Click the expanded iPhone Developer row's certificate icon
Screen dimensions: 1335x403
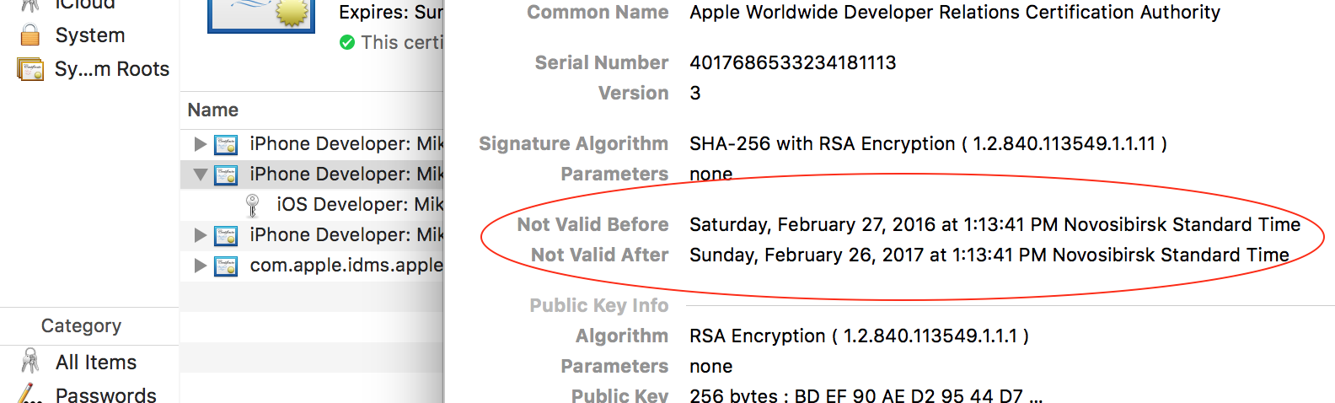point(226,175)
